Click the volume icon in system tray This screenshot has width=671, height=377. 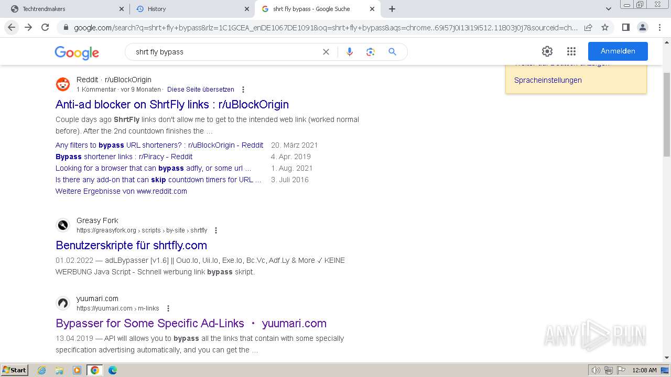click(596, 370)
